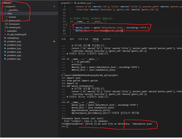The height and width of the screenshot is (139, 182).
Task: Open problem_c.py file
Action: [x=14, y=48]
